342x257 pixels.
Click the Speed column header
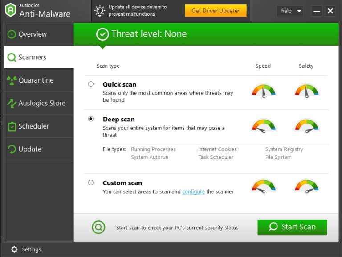tap(263, 66)
